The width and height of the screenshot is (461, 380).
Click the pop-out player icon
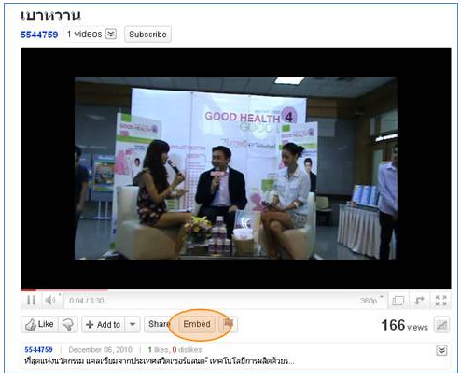coord(419,301)
